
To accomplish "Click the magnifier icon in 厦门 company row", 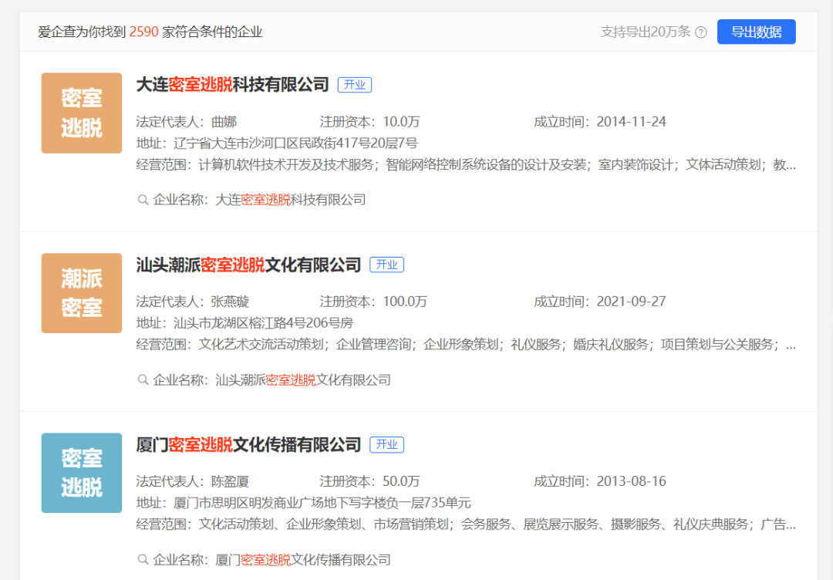I will (x=143, y=559).
